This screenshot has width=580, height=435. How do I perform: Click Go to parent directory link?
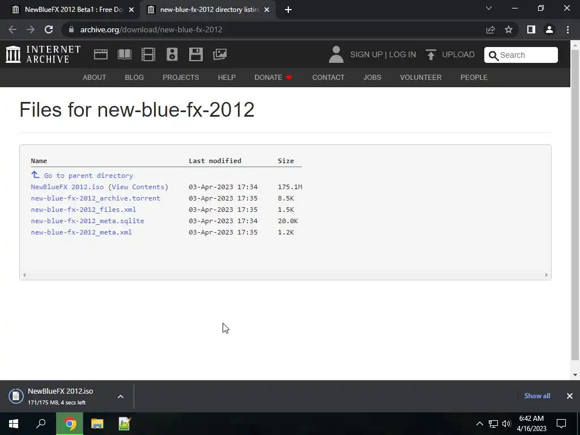[x=88, y=176]
